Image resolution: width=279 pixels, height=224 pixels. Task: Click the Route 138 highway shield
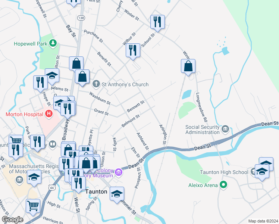81,18
